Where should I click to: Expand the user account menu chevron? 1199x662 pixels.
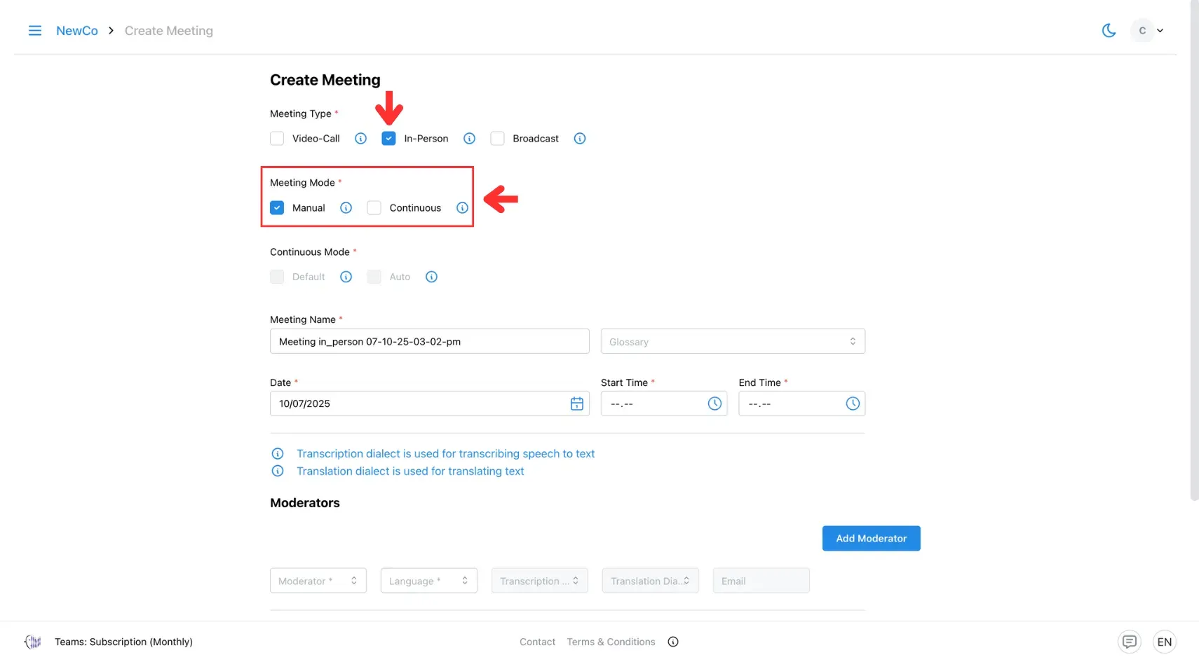click(x=1161, y=30)
